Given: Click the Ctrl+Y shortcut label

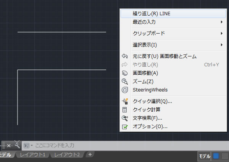Looking at the screenshot, I should click(211, 65).
